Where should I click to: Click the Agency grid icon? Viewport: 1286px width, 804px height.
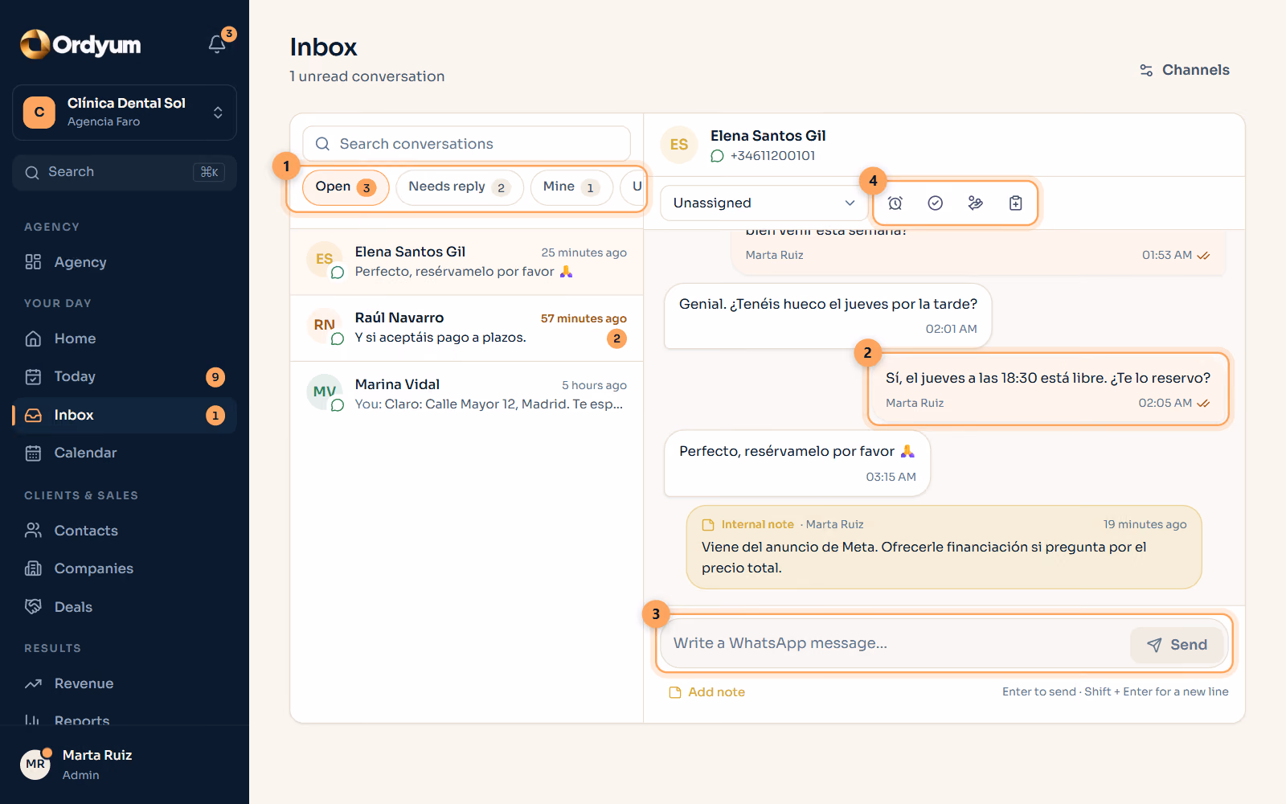click(x=33, y=262)
